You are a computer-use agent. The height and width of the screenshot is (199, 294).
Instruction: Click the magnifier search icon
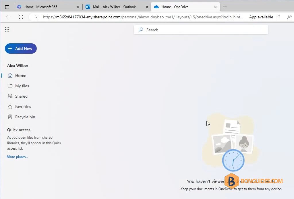click(141, 30)
